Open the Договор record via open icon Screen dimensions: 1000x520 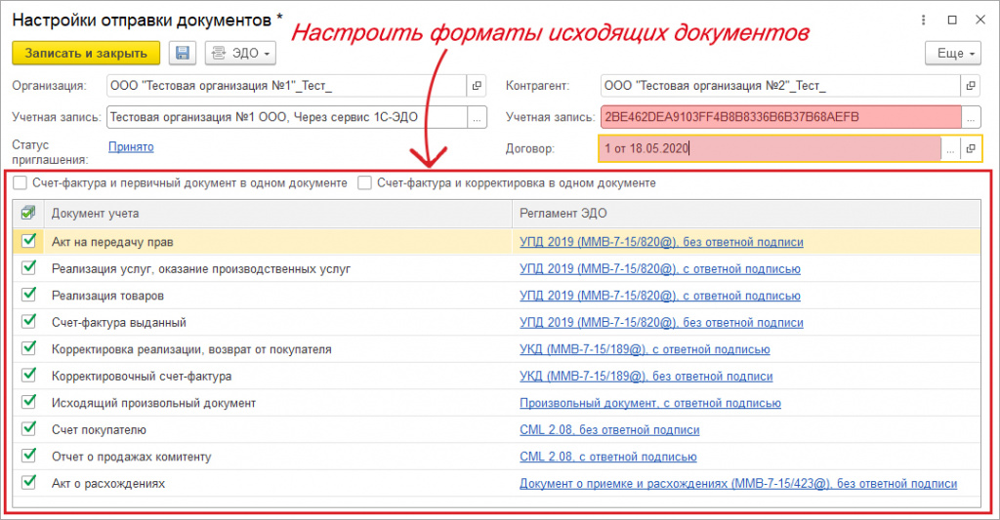point(970,148)
